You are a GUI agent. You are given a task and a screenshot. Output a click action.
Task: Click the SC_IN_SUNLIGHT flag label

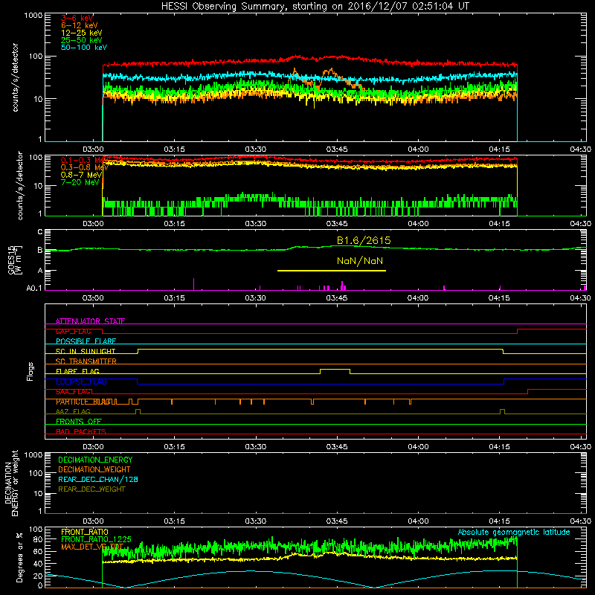(x=86, y=351)
